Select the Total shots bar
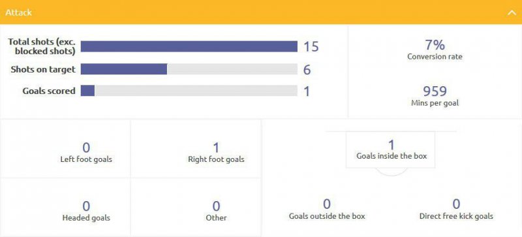Image resolution: width=522 pixels, height=237 pixels. 189,46
